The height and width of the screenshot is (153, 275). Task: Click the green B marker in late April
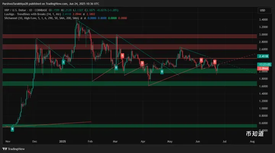tap(162, 71)
